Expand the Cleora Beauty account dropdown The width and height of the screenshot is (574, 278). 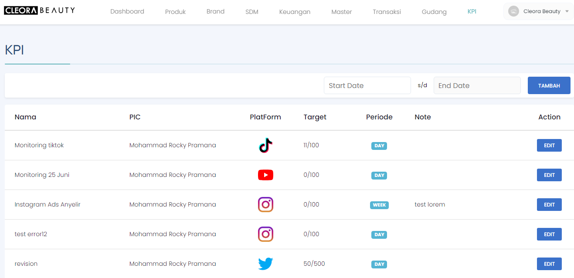tap(567, 11)
